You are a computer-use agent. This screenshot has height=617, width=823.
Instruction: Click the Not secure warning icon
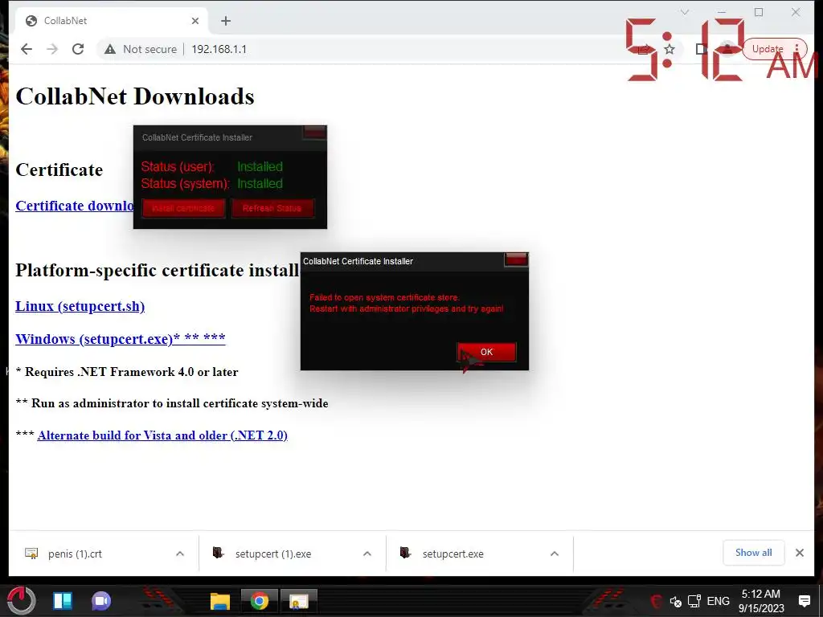click(x=109, y=49)
